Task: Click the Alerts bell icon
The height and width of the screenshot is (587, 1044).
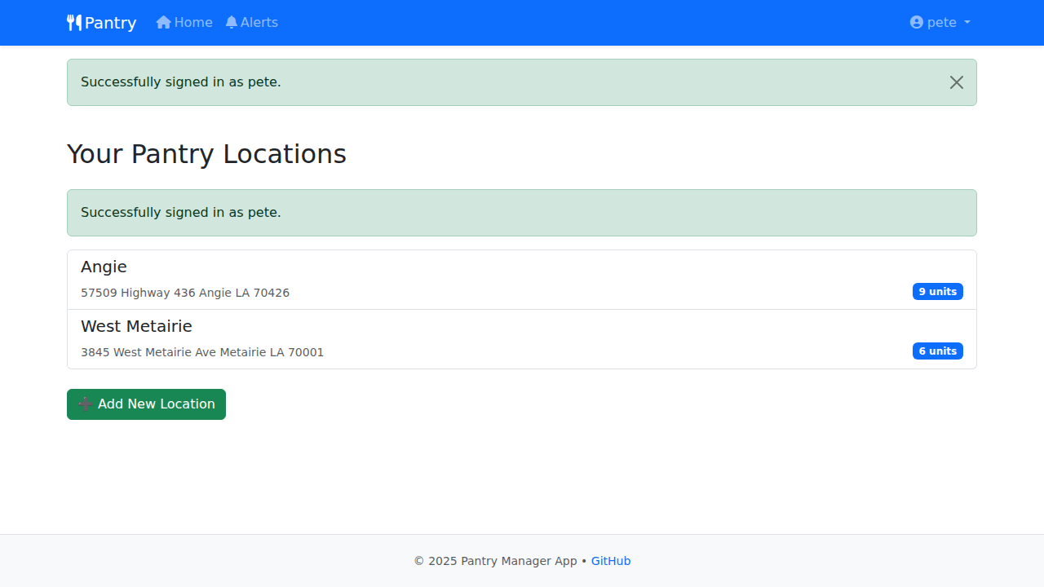Action: point(232,23)
